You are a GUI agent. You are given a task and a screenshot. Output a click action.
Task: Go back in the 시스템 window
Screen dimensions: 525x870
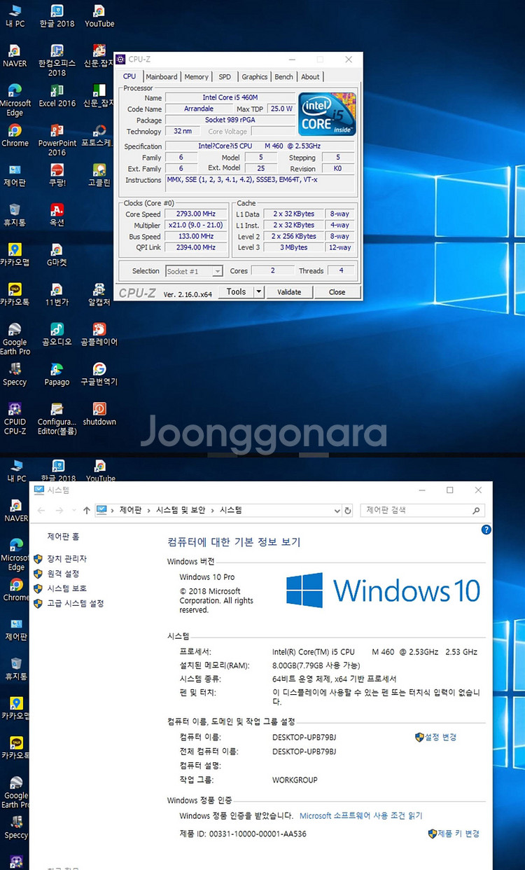pyautogui.click(x=41, y=511)
